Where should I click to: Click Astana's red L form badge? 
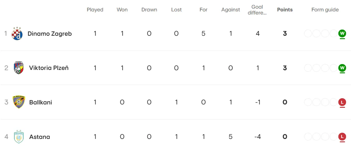click(x=342, y=136)
